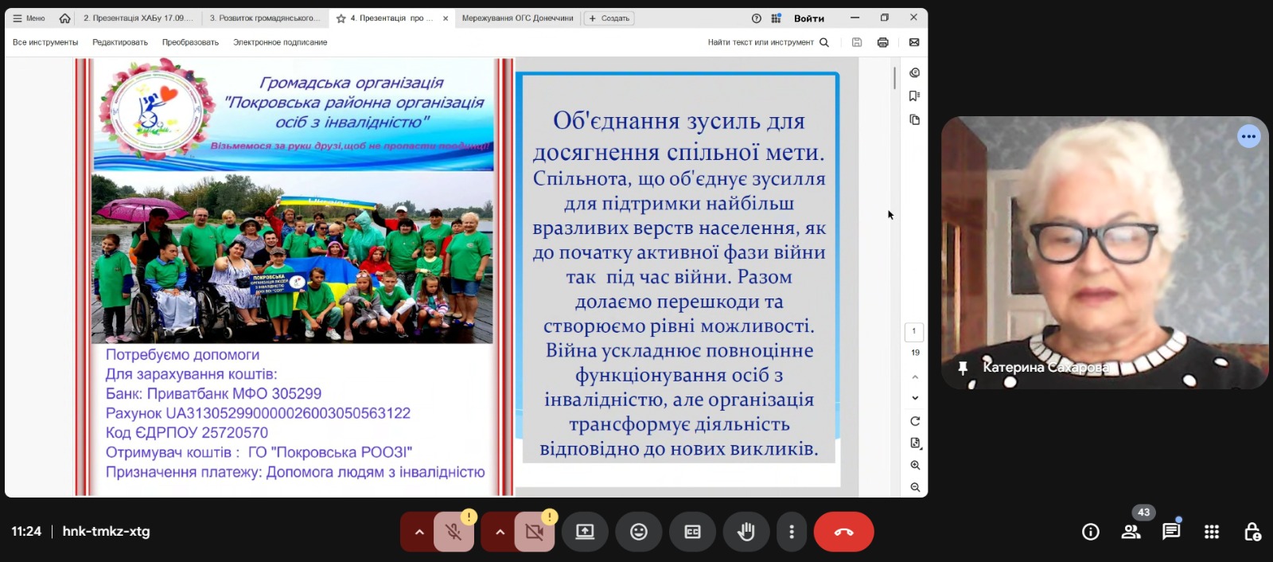
Task: Hang up with the red leave call button
Action: (x=843, y=532)
